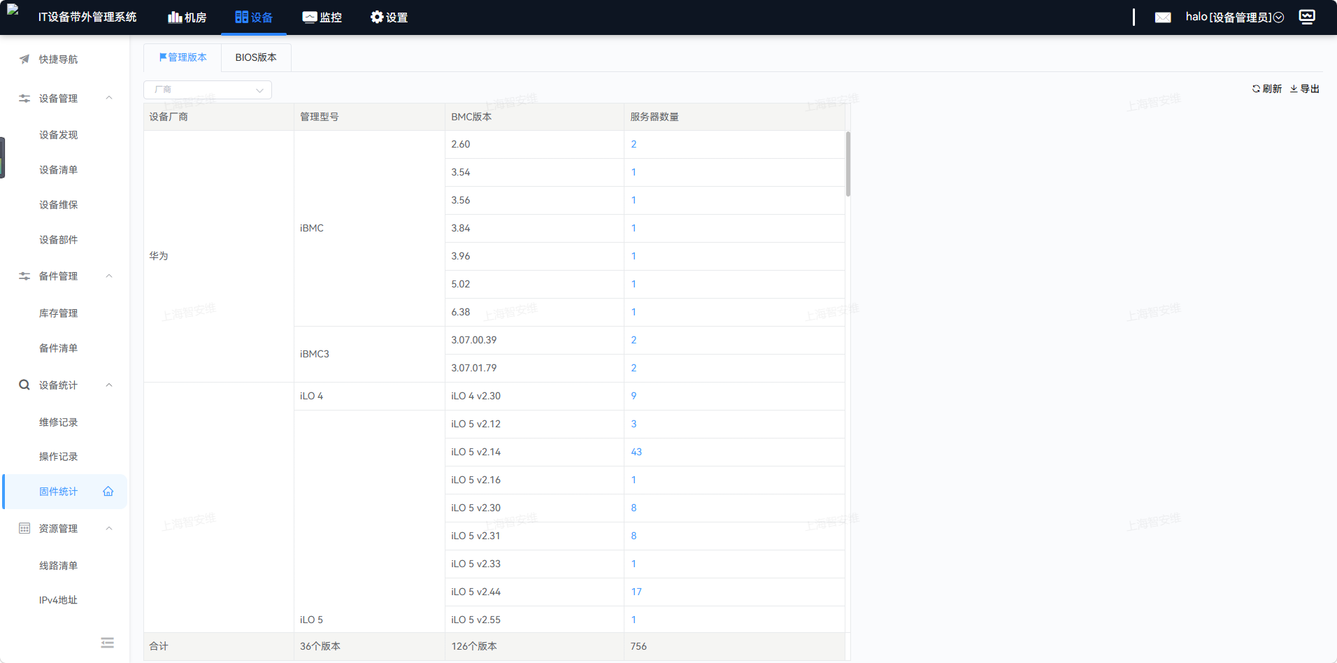Click the 快捷导航 paper plane icon
This screenshot has width=1337, height=663.
coord(24,59)
